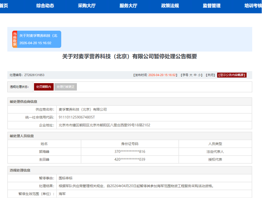Screen dimensions: 262x198
Task: Click the unified social credit code value
Action: [77, 117]
